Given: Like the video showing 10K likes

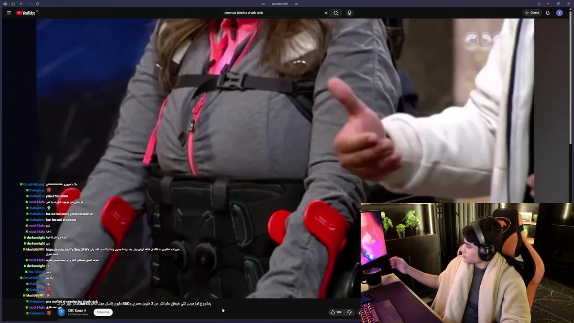Looking at the screenshot, I should click(336, 312).
